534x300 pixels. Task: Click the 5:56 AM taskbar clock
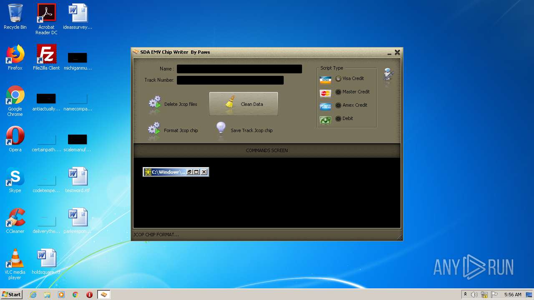pos(513,295)
